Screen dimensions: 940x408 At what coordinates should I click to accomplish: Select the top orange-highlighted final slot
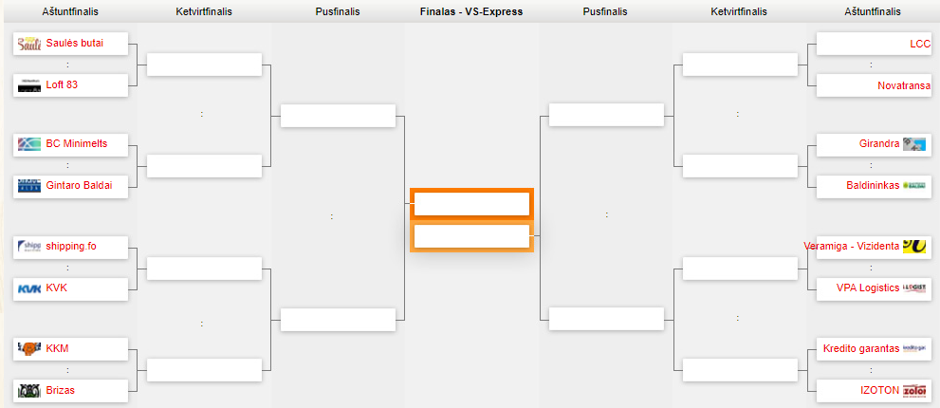click(471, 204)
